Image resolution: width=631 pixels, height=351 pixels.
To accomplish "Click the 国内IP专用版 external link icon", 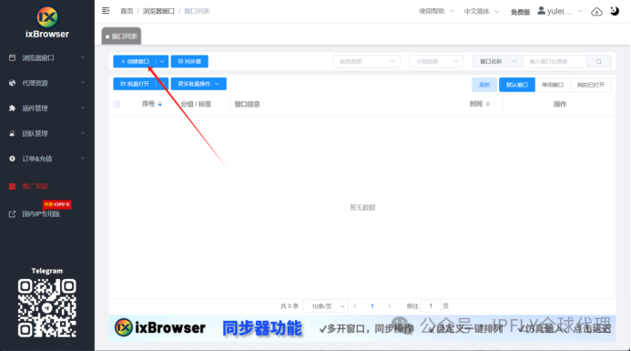I will coord(12,214).
